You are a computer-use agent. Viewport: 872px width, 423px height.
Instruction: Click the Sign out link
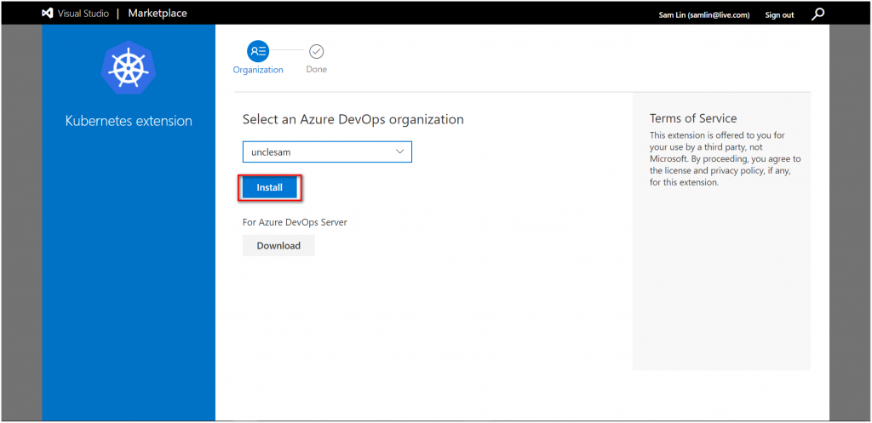[779, 14]
